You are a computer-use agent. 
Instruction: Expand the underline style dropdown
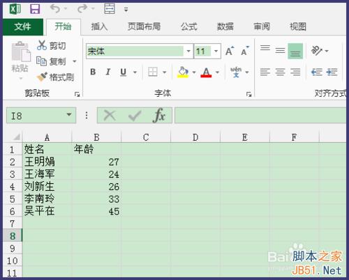point(135,72)
